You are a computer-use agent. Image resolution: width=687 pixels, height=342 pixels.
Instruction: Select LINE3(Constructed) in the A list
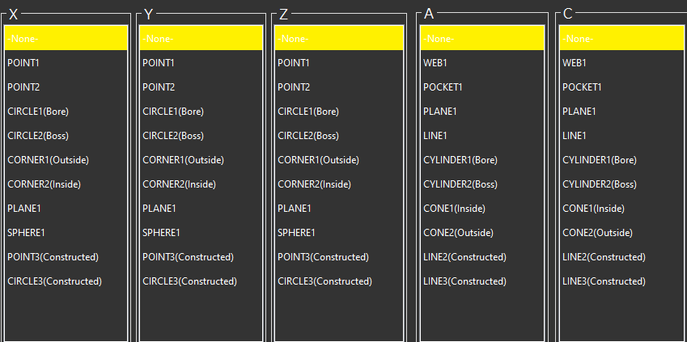point(464,281)
